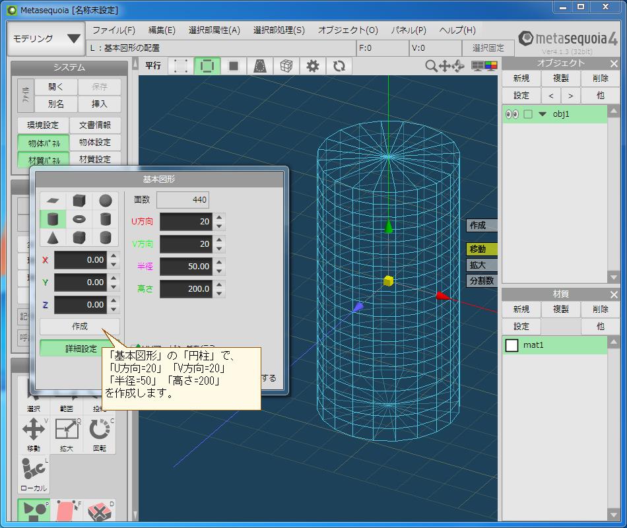Click the 高さ height input field
Screen dimensions: 627x528
point(186,289)
